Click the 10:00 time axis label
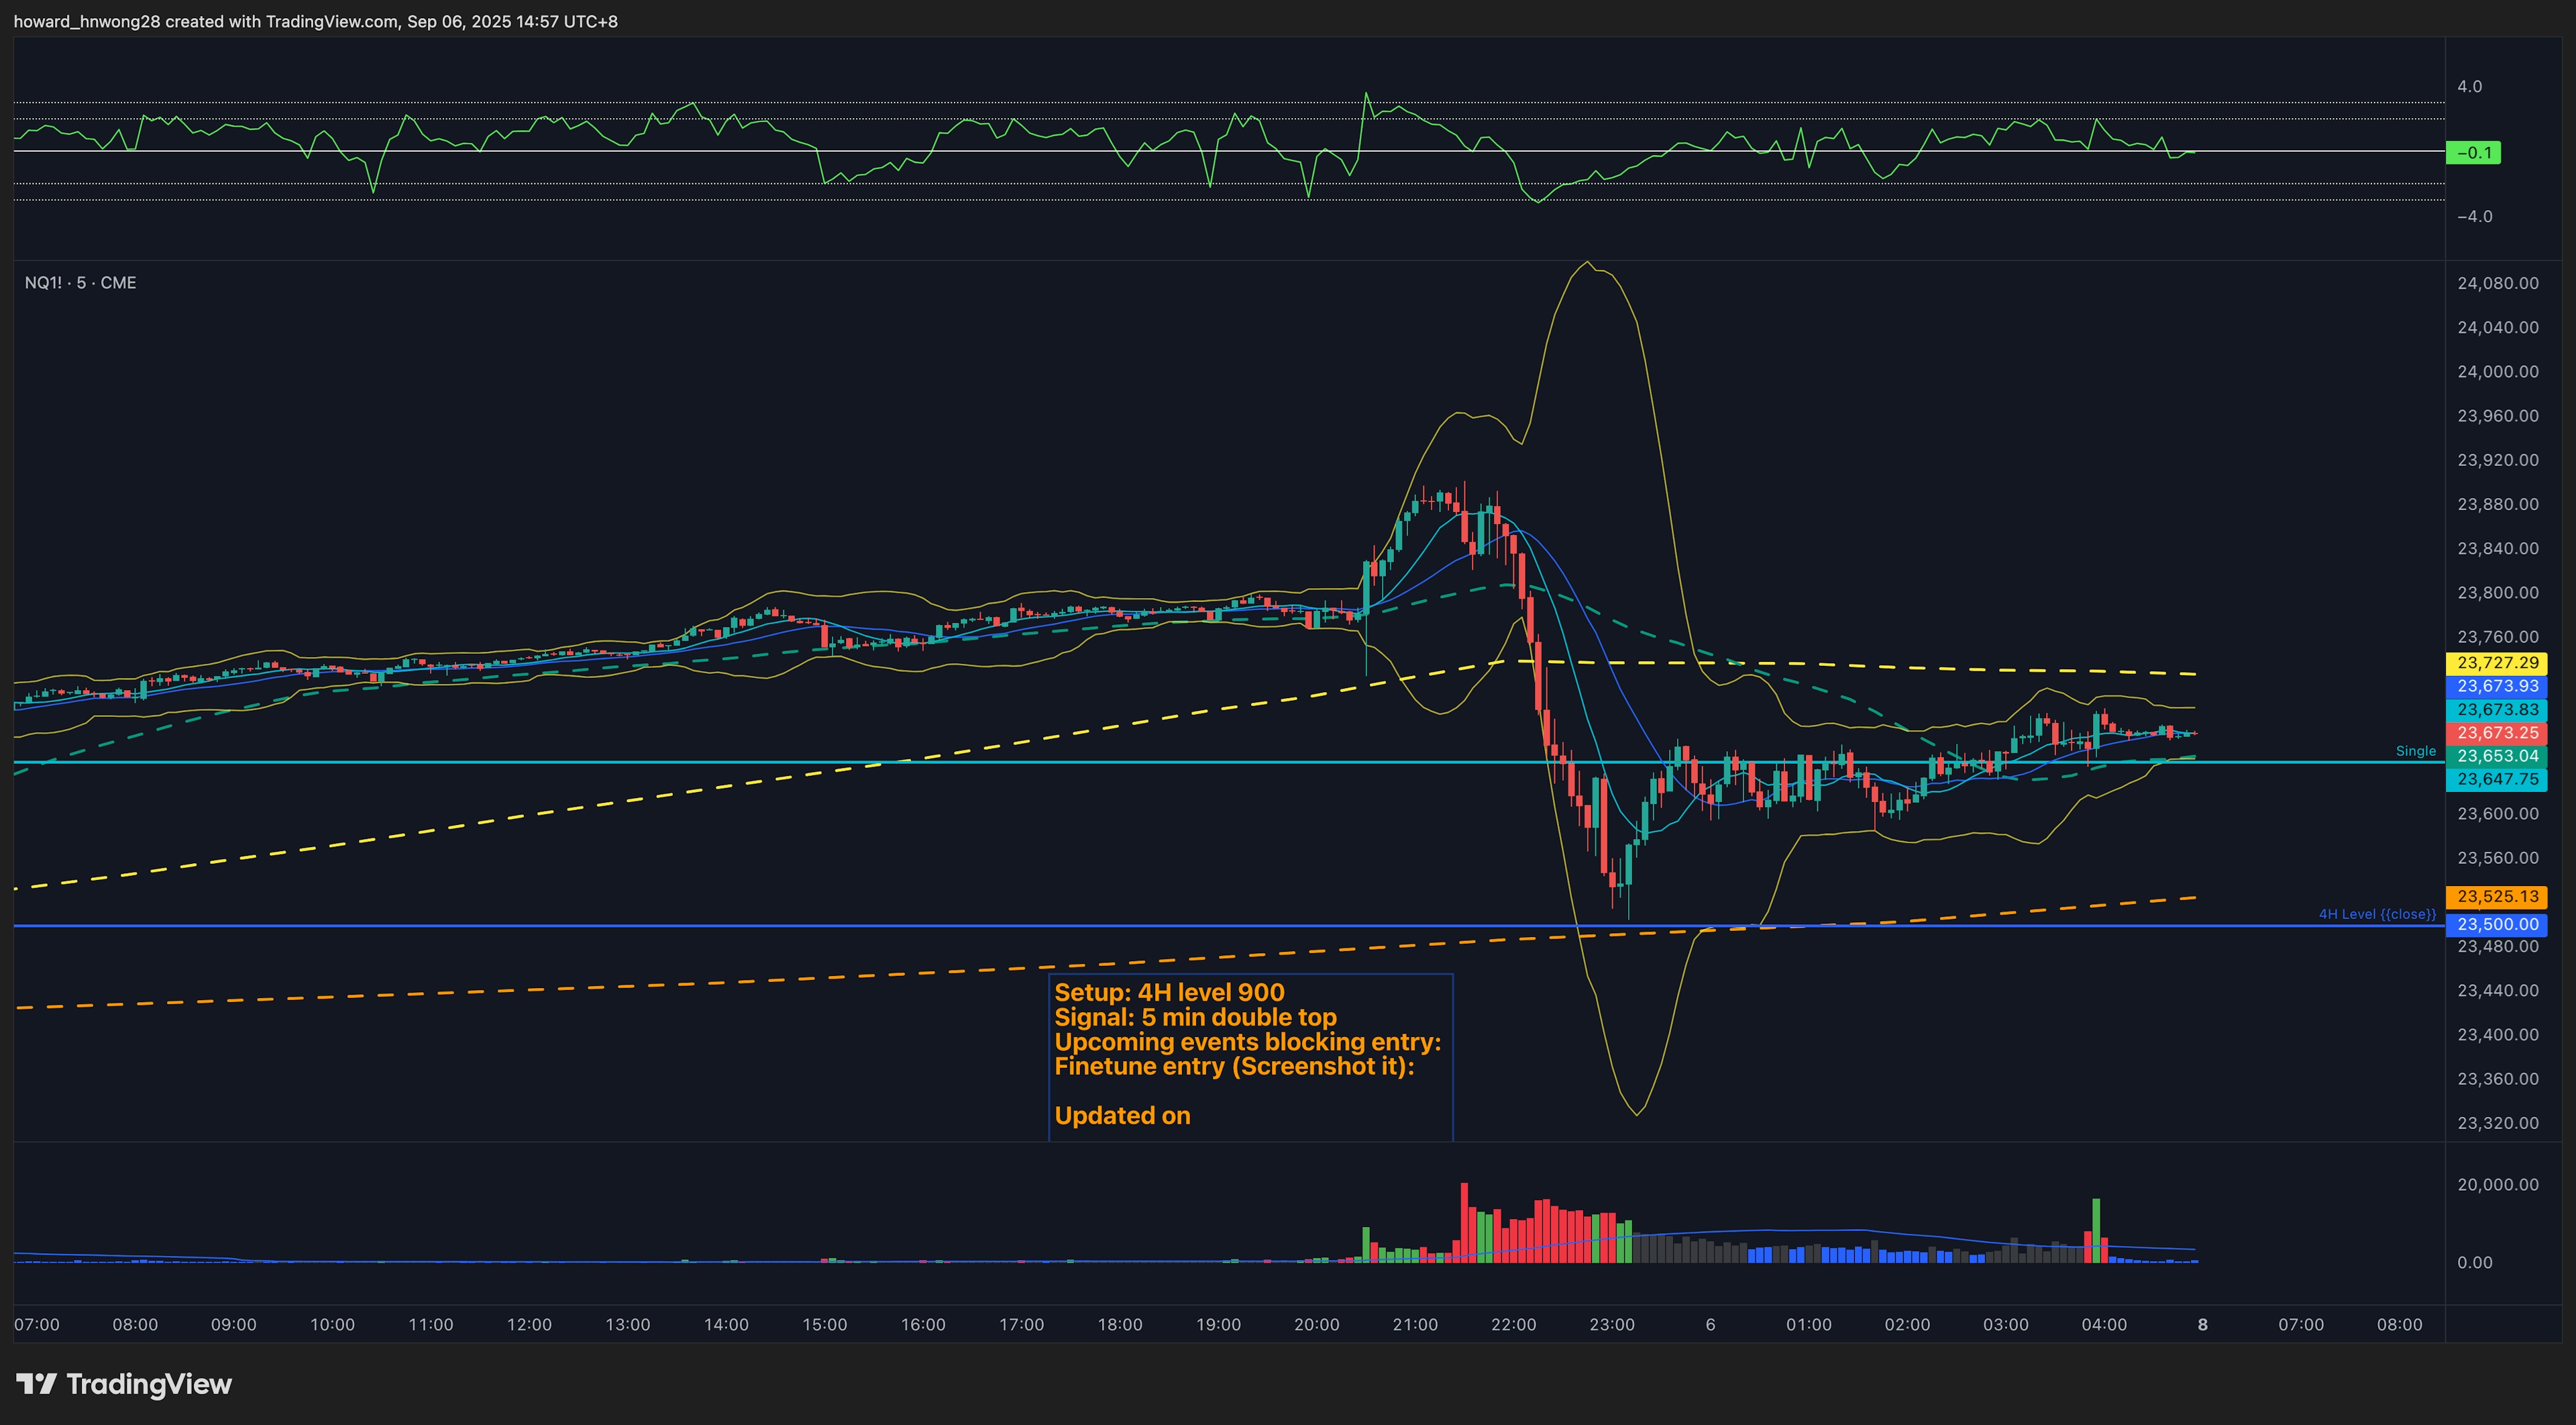The image size is (2576, 1425). pos(332,1325)
